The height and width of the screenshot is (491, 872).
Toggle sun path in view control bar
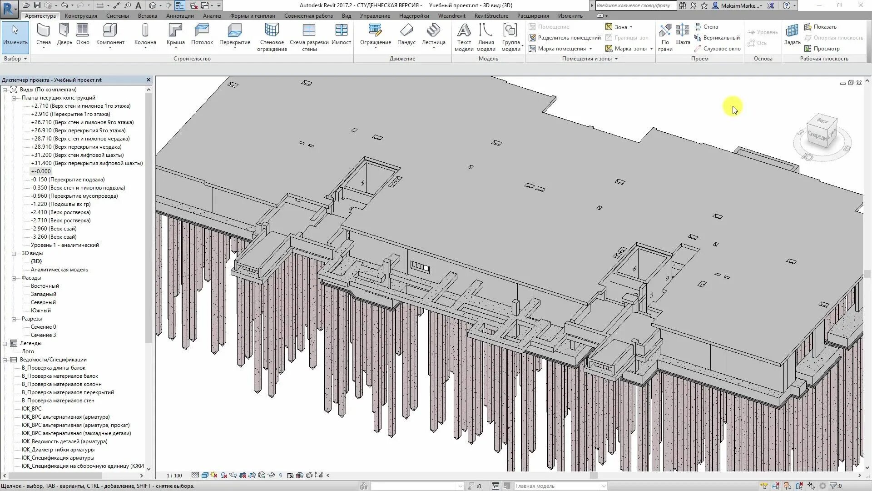[x=214, y=475]
